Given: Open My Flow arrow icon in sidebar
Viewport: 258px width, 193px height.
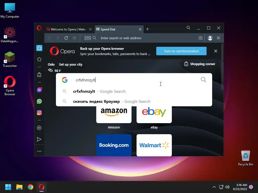Looking at the screenshot, I should pyautogui.click(x=39, y=139).
